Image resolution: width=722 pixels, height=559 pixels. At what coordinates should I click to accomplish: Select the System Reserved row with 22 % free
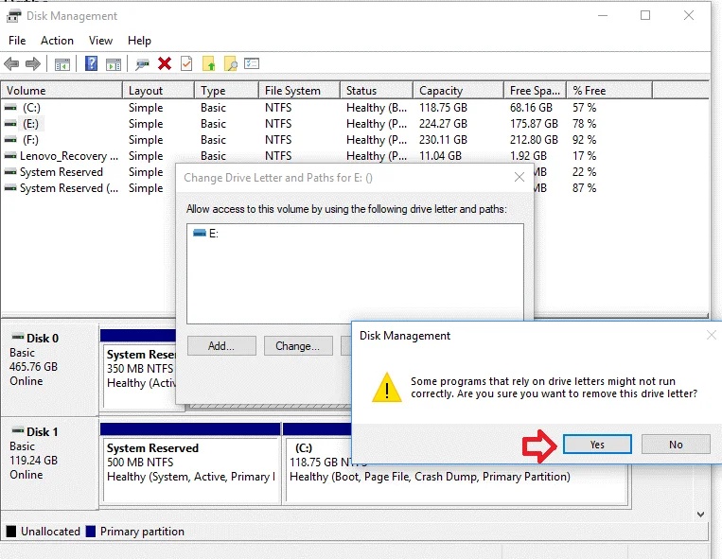[62, 172]
